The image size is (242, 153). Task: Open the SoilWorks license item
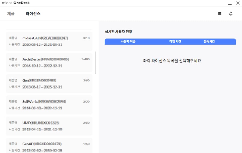coord(49,105)
